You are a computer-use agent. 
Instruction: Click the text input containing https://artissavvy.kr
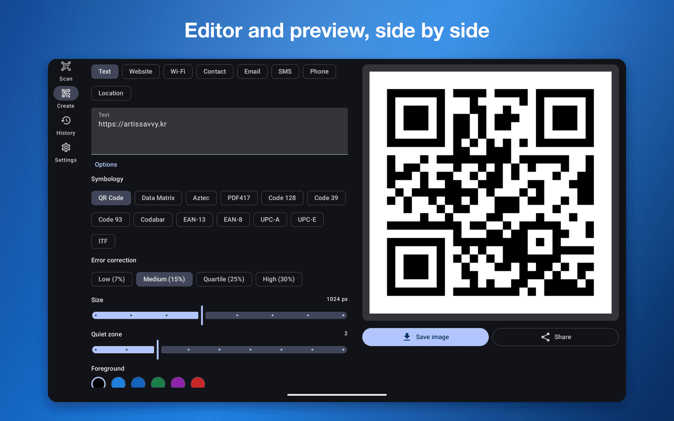220,131
